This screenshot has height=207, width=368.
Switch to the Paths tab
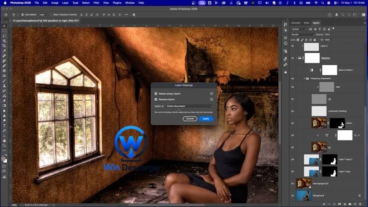point(307,23)
